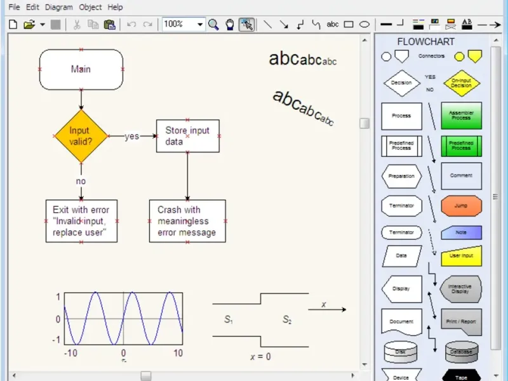Open the Object menu
508x381 pixels.
click(90, 7)
